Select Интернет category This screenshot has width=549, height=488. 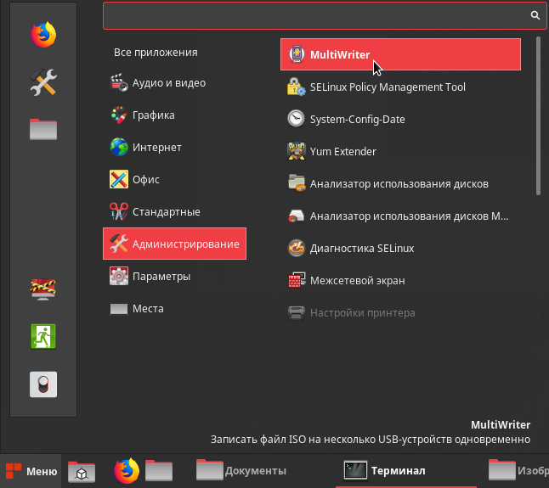click(174, 147)
